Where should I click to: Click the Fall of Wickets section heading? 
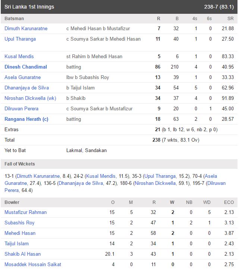(20, 164)
